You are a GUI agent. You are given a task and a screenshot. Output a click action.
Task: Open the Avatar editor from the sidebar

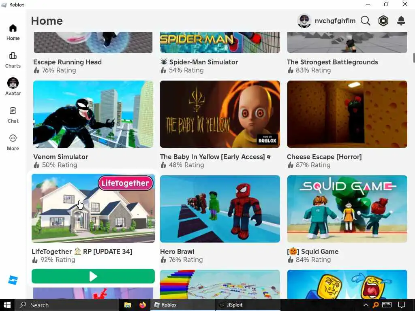13,87
